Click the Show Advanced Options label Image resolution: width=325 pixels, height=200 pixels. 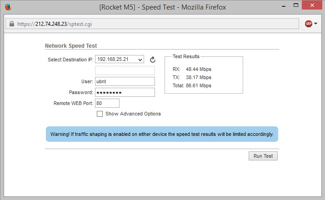click(x=133, y=114)
